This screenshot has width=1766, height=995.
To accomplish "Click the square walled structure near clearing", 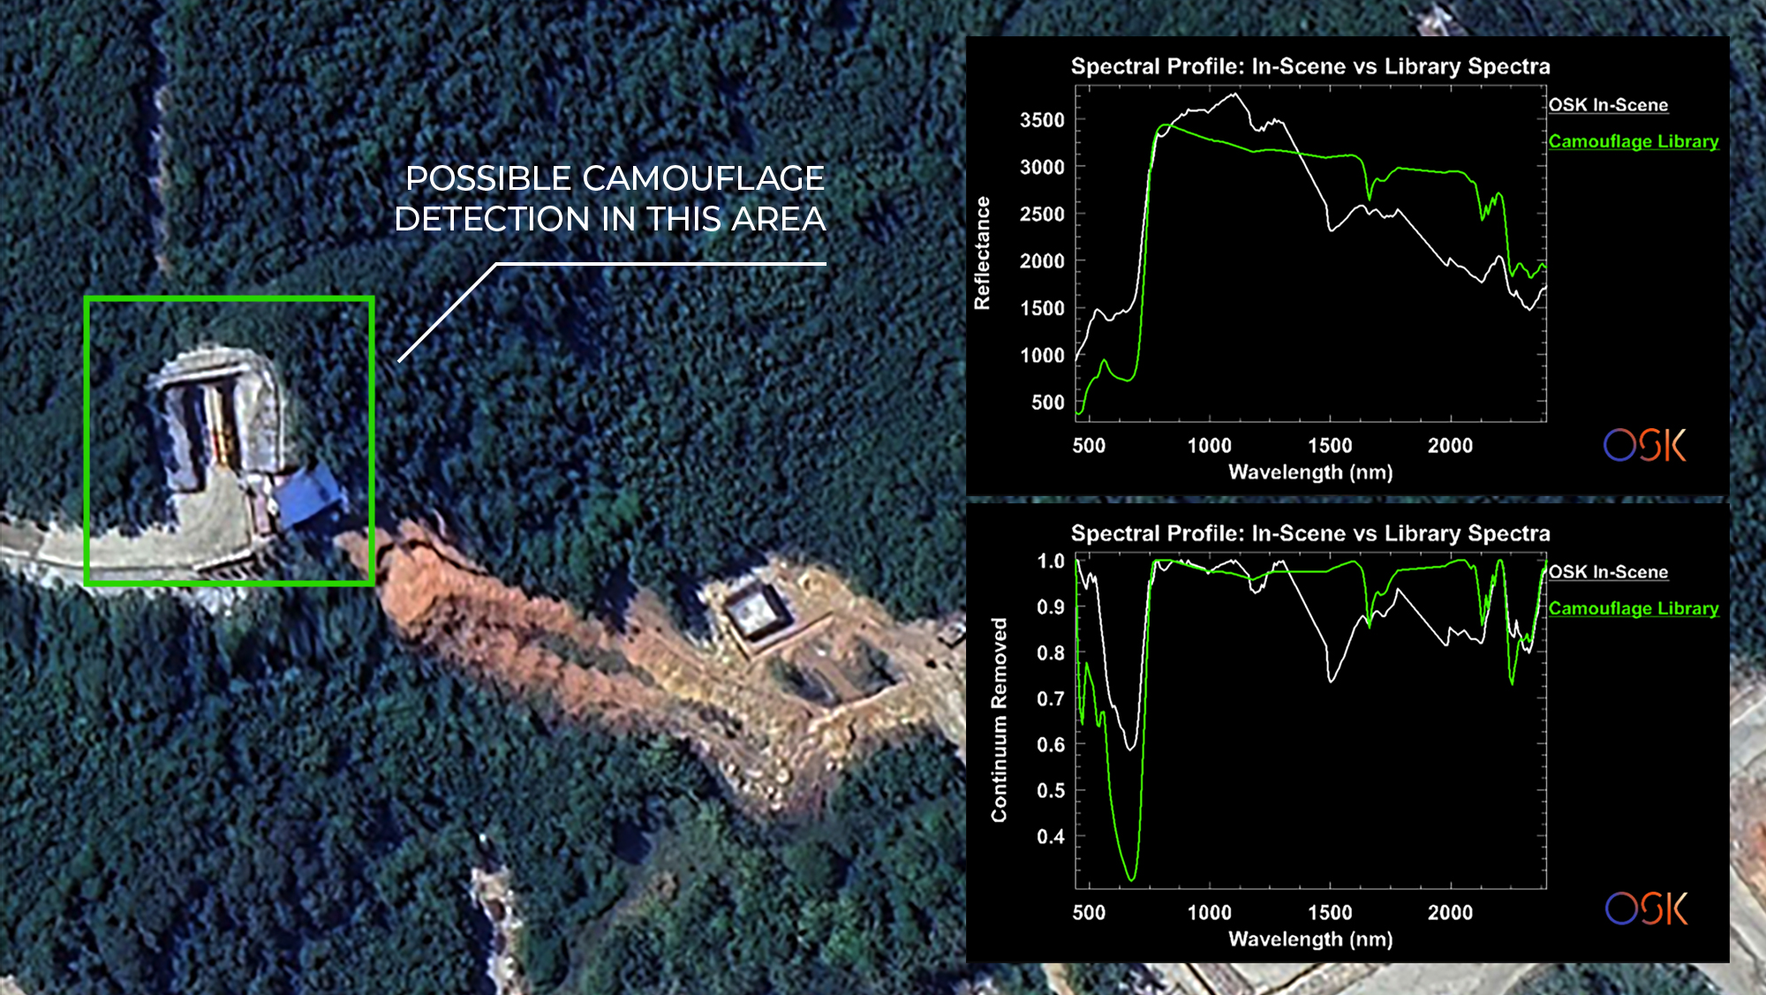I will click(758, 612).
